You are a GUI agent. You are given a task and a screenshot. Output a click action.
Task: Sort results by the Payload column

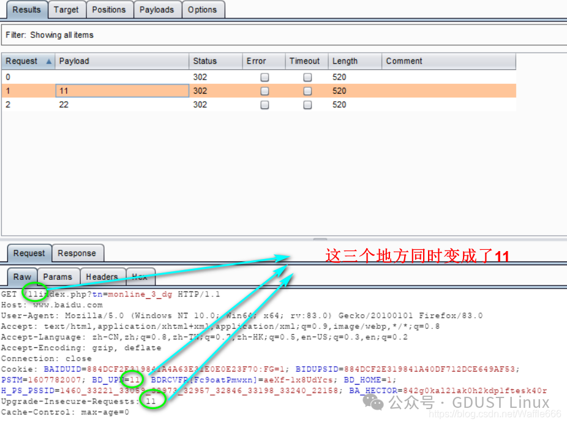click(x=73, y=61)
